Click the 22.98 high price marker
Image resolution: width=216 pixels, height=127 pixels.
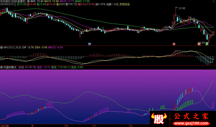(x=181, y=8)
